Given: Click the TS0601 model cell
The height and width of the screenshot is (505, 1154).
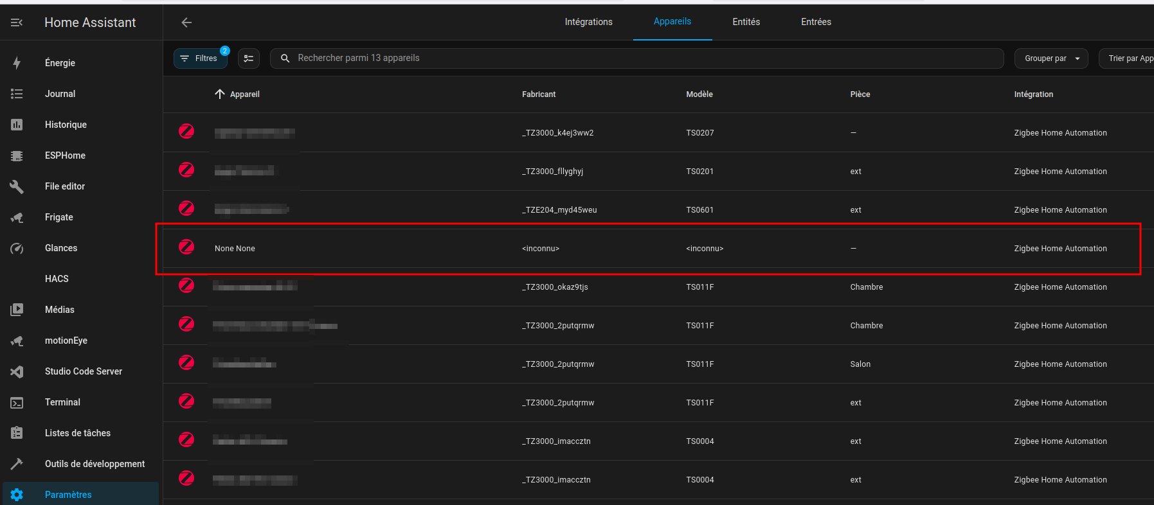Looking at the screenshot, I should 700,210.
